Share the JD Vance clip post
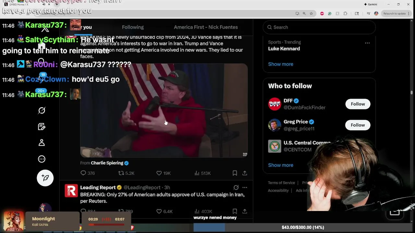415x233 pixels. [x=245, y=173]
